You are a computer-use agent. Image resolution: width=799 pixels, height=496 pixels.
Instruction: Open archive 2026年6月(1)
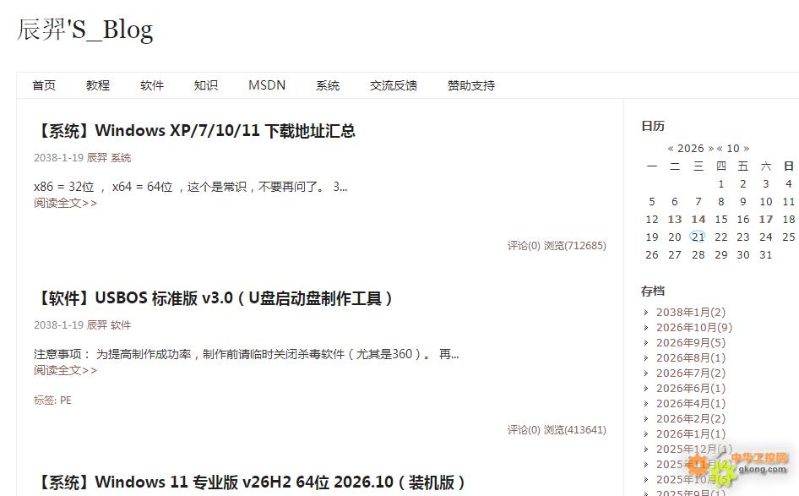(x=690, y=389)
